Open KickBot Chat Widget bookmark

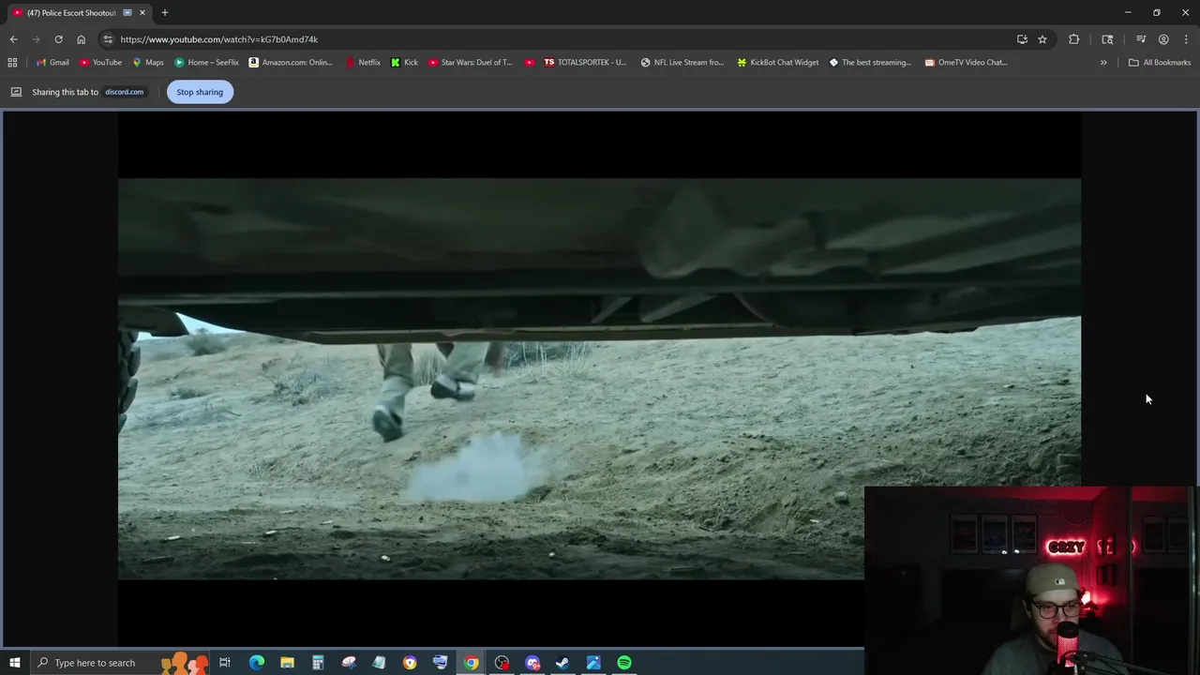pyautogui.click(x=777, y=62)
